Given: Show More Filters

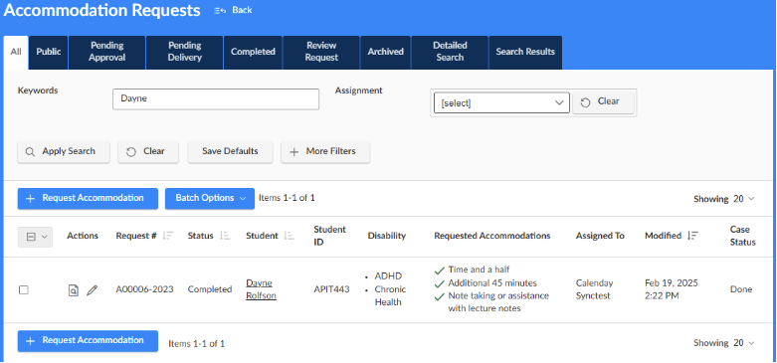Looking at the screenshot, I should (325, 151).
